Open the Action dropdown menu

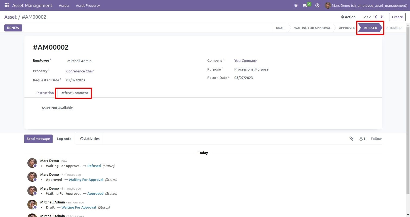tap(348, 17)
